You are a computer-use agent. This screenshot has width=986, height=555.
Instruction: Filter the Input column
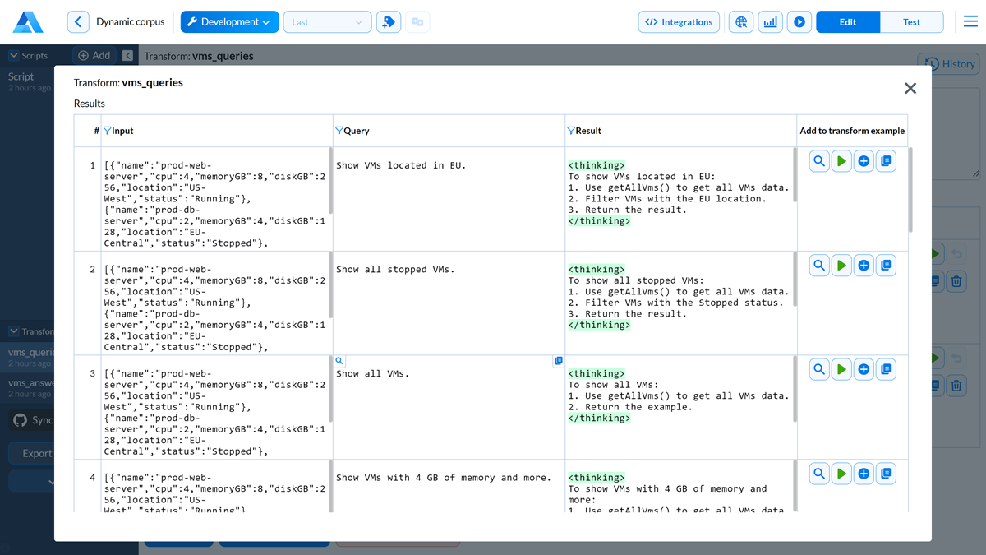[108, 131]
